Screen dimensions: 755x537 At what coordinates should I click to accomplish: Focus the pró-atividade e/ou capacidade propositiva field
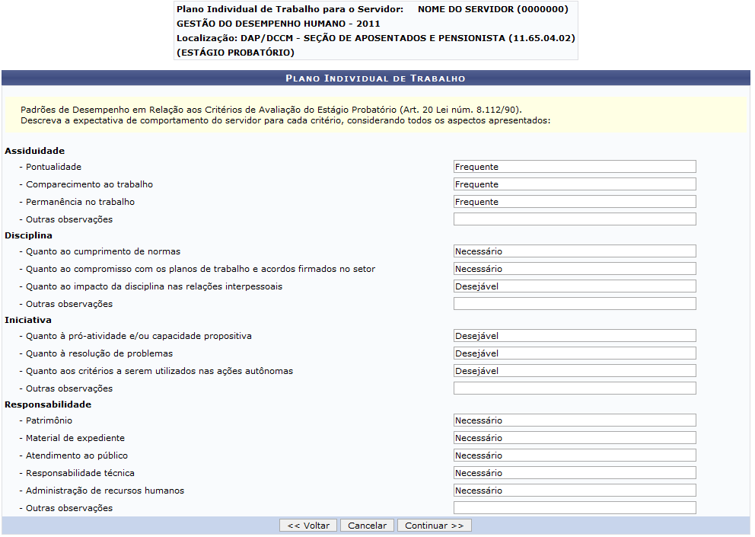click(575, 336)
